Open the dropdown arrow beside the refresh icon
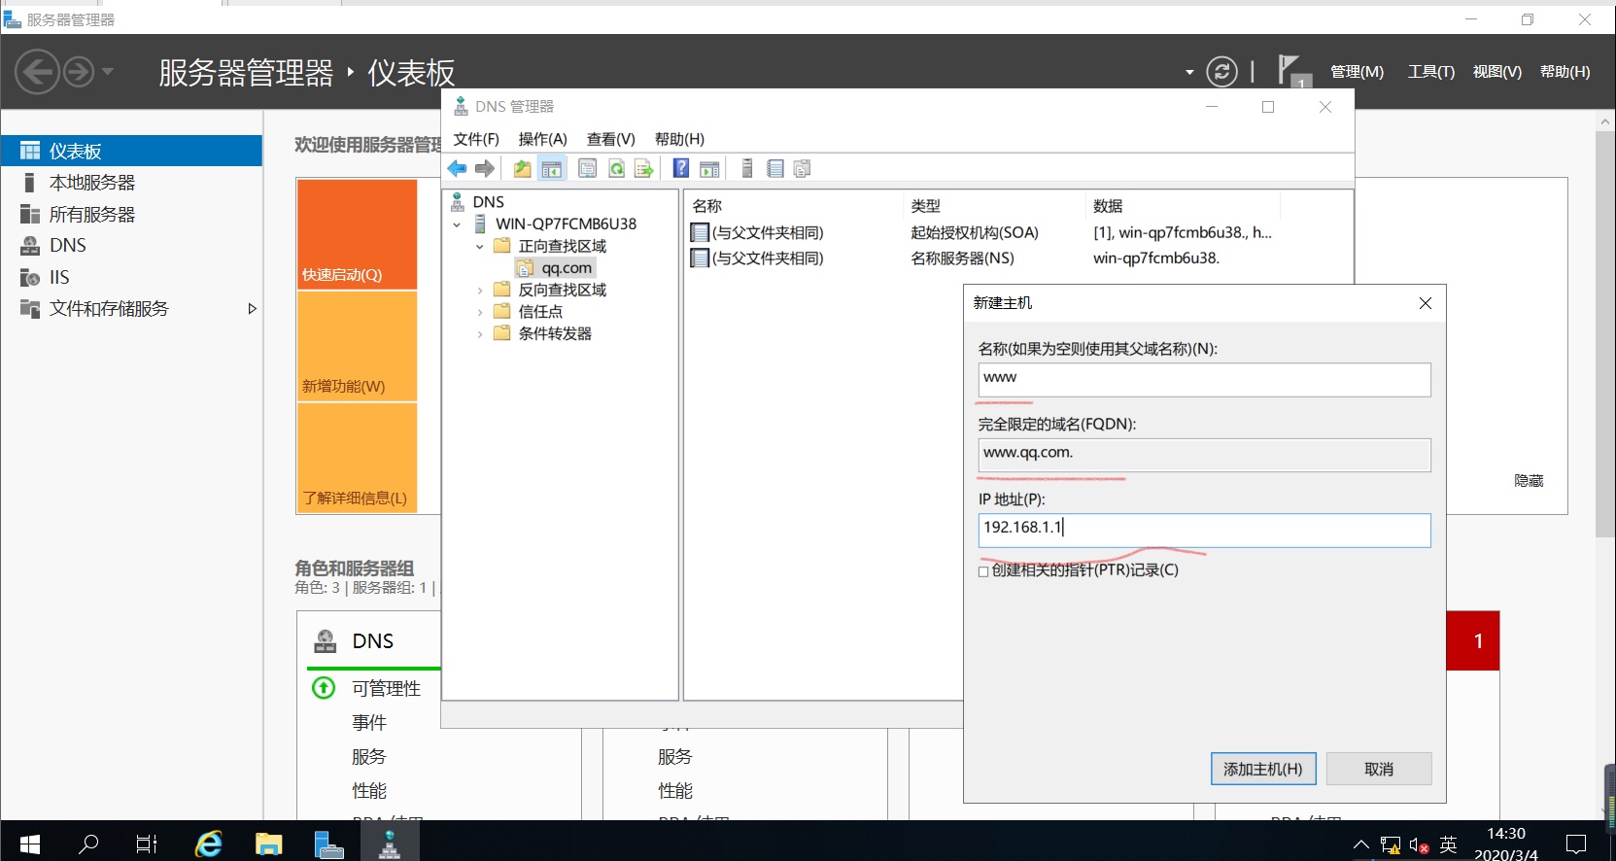The image size is (1616, 861). [1189, 72]
